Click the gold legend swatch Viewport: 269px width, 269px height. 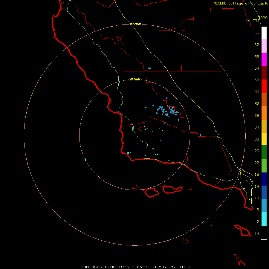coord(264,126)
